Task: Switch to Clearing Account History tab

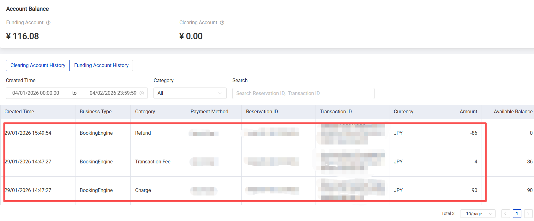Action: point(38,65)
